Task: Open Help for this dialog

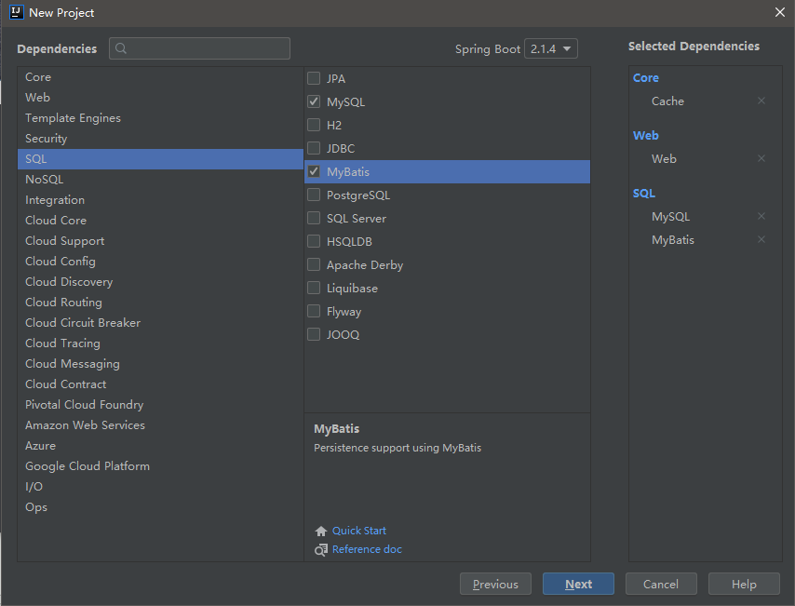Action: click(x=743, y=585)
